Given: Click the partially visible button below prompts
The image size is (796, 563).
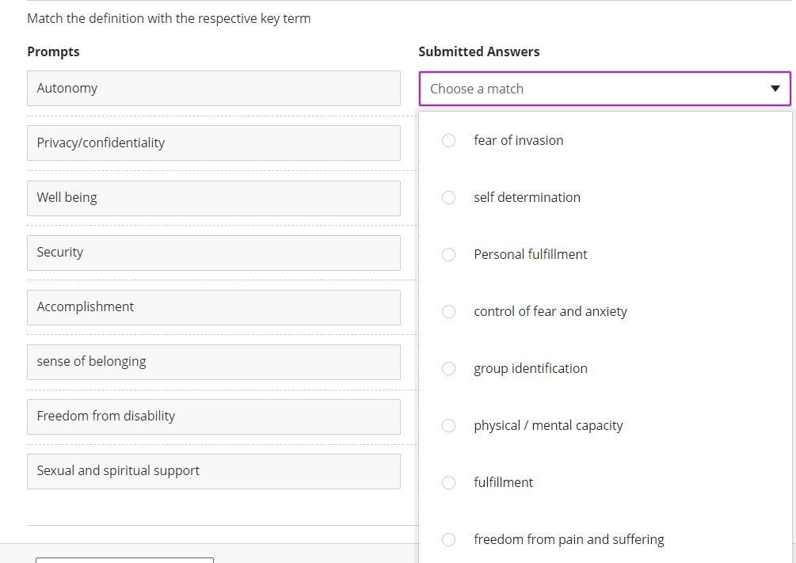Looking at the screenshot, I should coord(124,560).
